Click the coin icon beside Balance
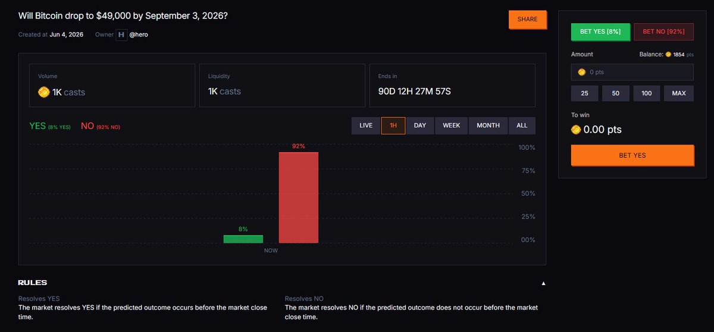 (x=668, y=54)
